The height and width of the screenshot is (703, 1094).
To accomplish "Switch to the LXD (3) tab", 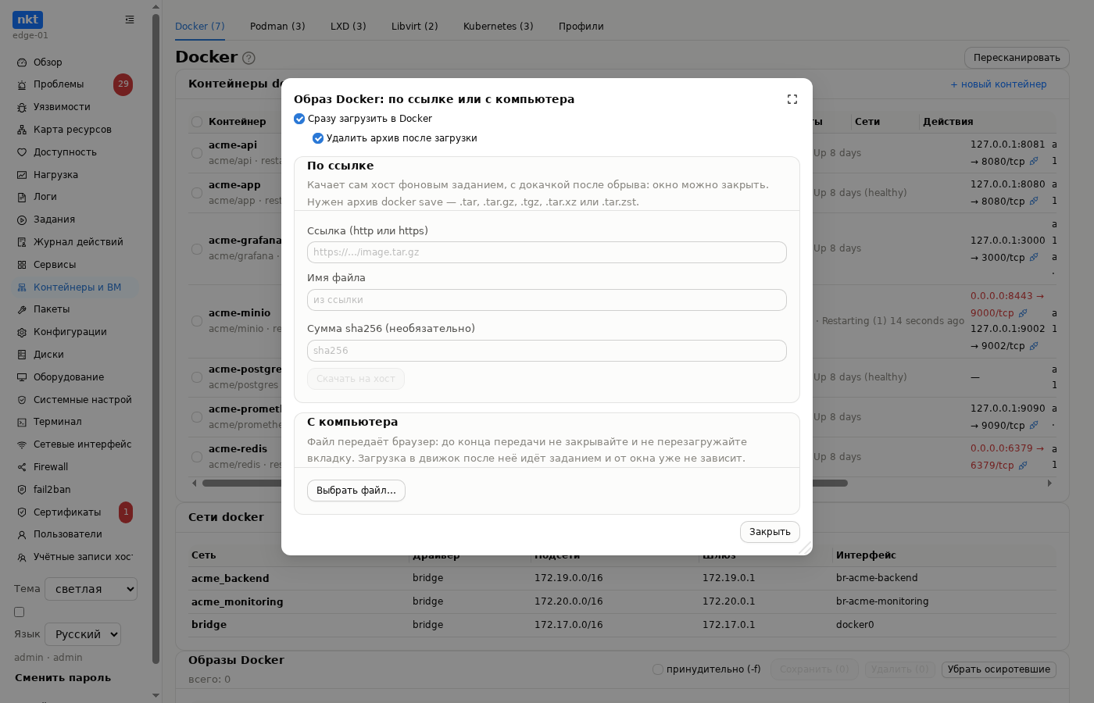I will [349, 27].
